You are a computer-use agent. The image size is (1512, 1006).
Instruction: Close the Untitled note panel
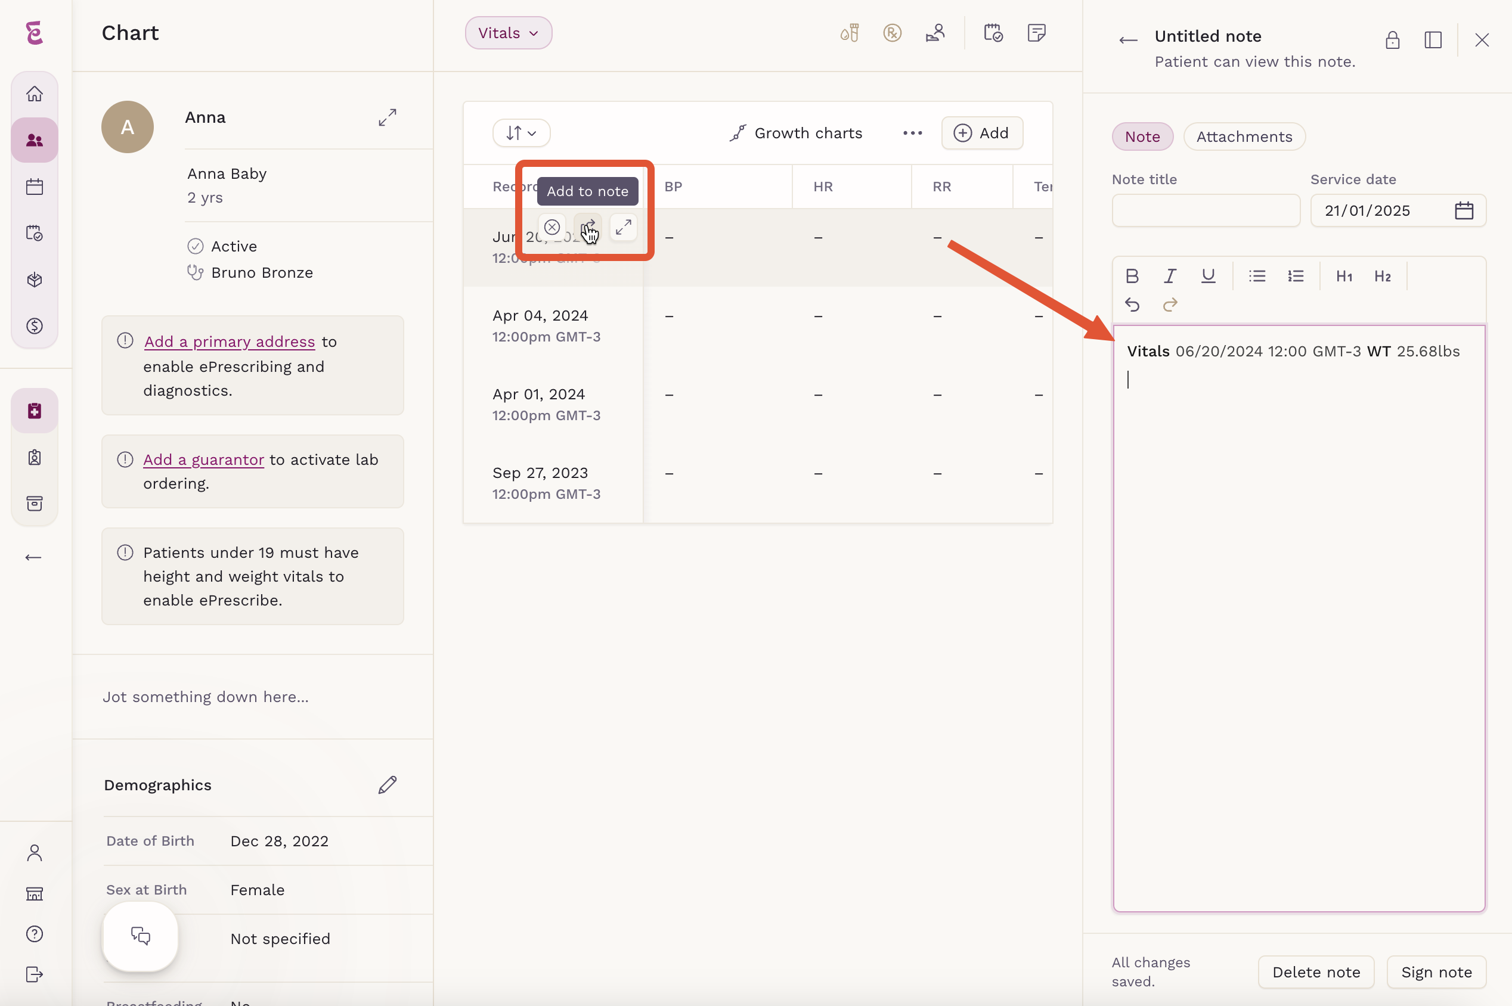coord(1482,40)
